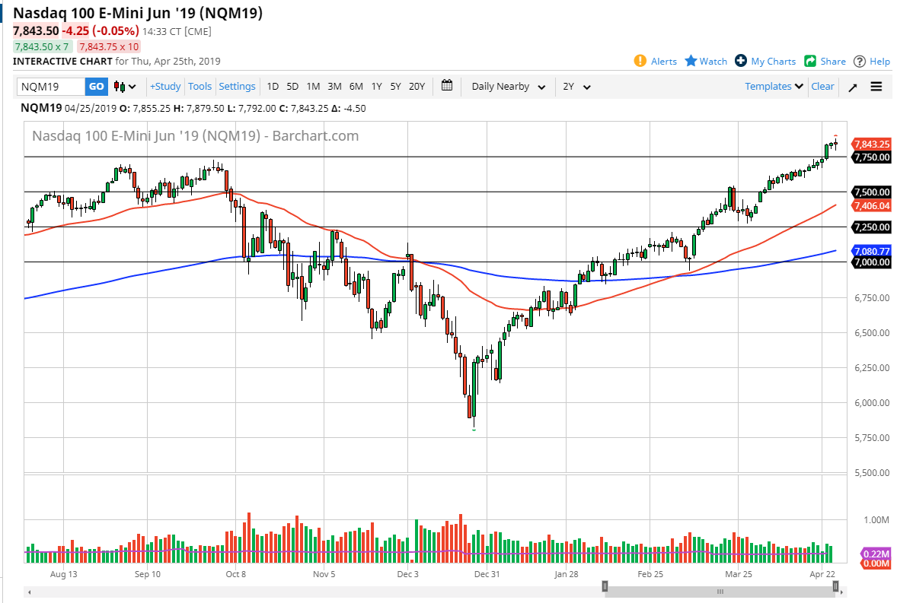Expand the 2Y range dropdown
The width and height of the screenshot is (897, 603).
(x=576, y=86)
